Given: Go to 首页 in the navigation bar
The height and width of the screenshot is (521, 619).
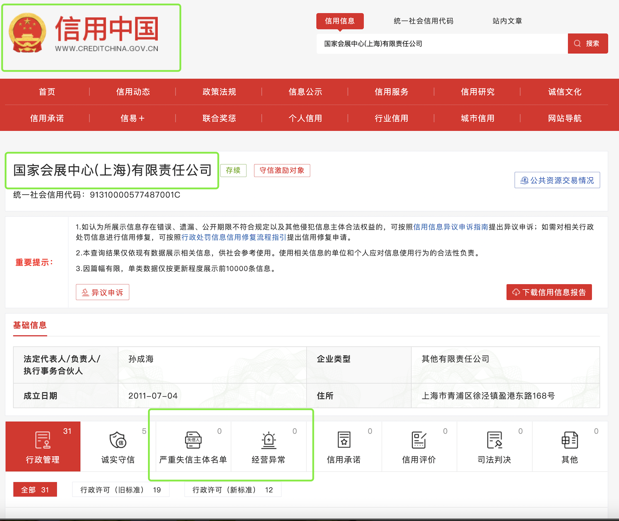Looking at the screenshot, I should pos(47,92).
